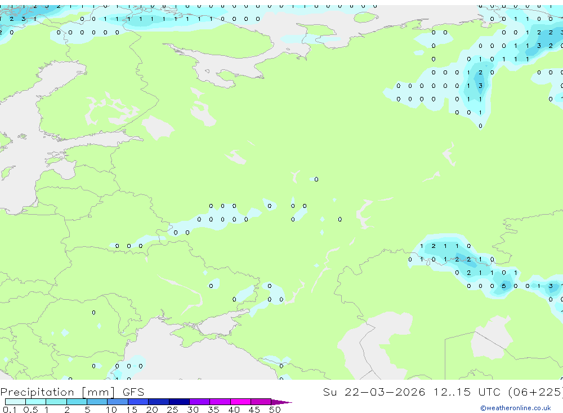
Task: Select the 5–10 mm legend swatch
Action: pyautogui.click(x=97, y=402)
